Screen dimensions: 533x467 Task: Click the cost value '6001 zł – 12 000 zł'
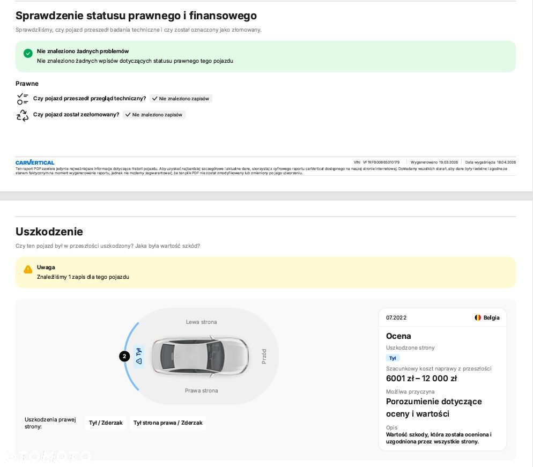(x=421, y=379)
